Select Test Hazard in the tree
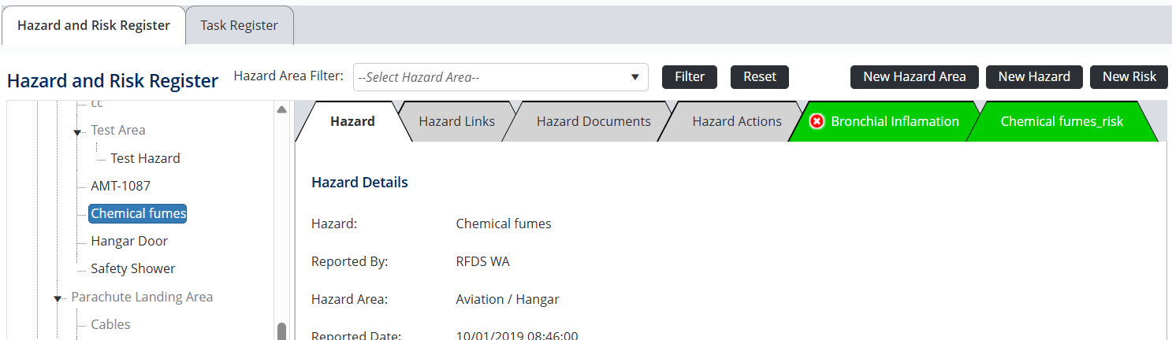Screen dimensions: 1172x340 [145, 158]
